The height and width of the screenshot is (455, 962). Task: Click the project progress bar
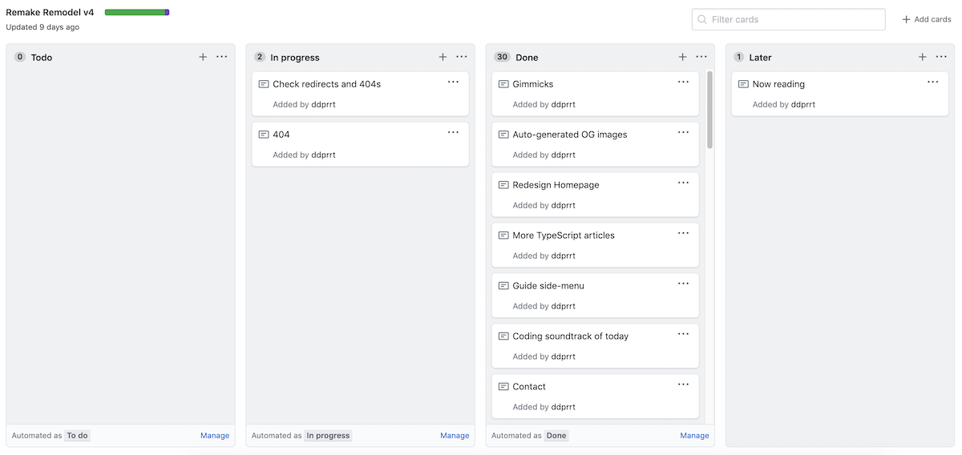tap(136, 13)
